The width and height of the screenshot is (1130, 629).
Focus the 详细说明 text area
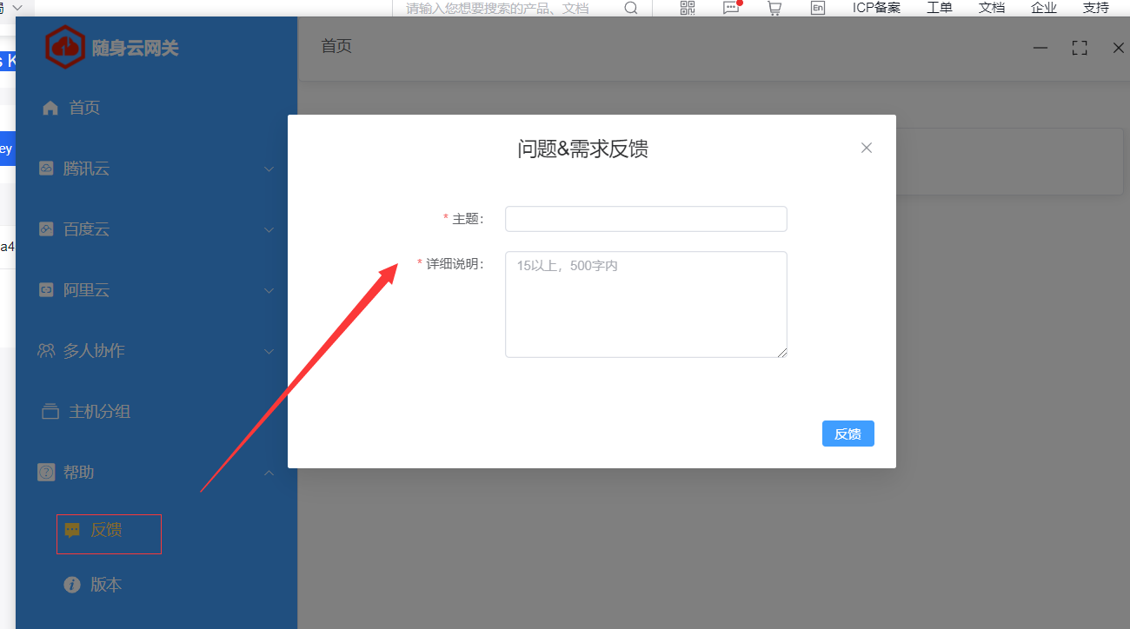[646, 304]
